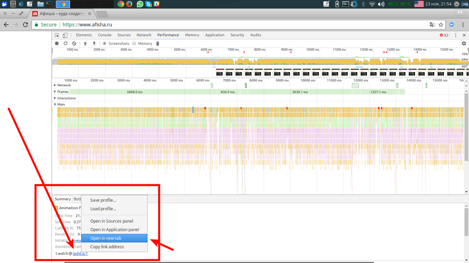Open the calculator launcher in the panel
The width and height of the screenshot is (469, 263).
click(x=13, y=4)
